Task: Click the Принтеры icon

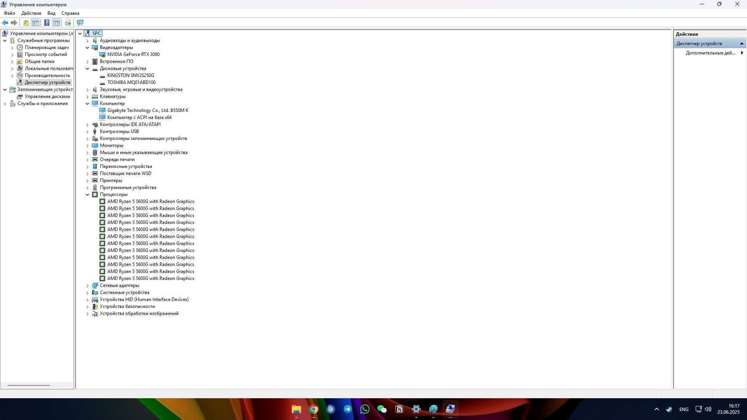Action: (95, 180)
